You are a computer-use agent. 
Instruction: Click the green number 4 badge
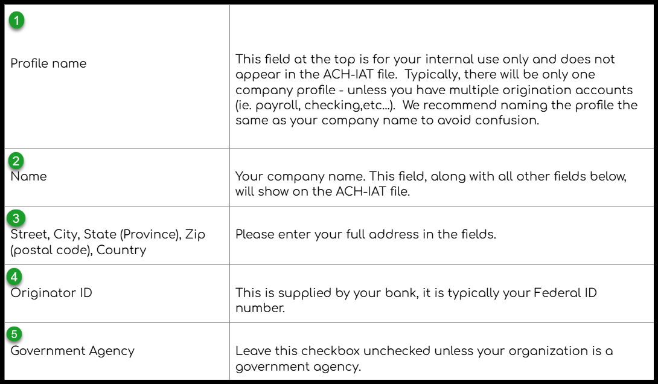[16, 277]
